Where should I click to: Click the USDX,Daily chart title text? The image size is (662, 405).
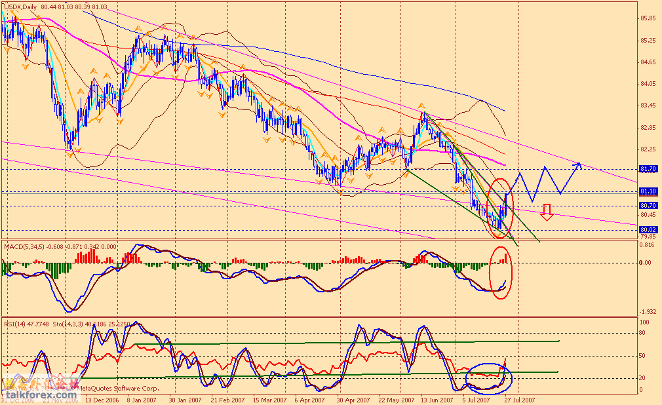(21, 7)
